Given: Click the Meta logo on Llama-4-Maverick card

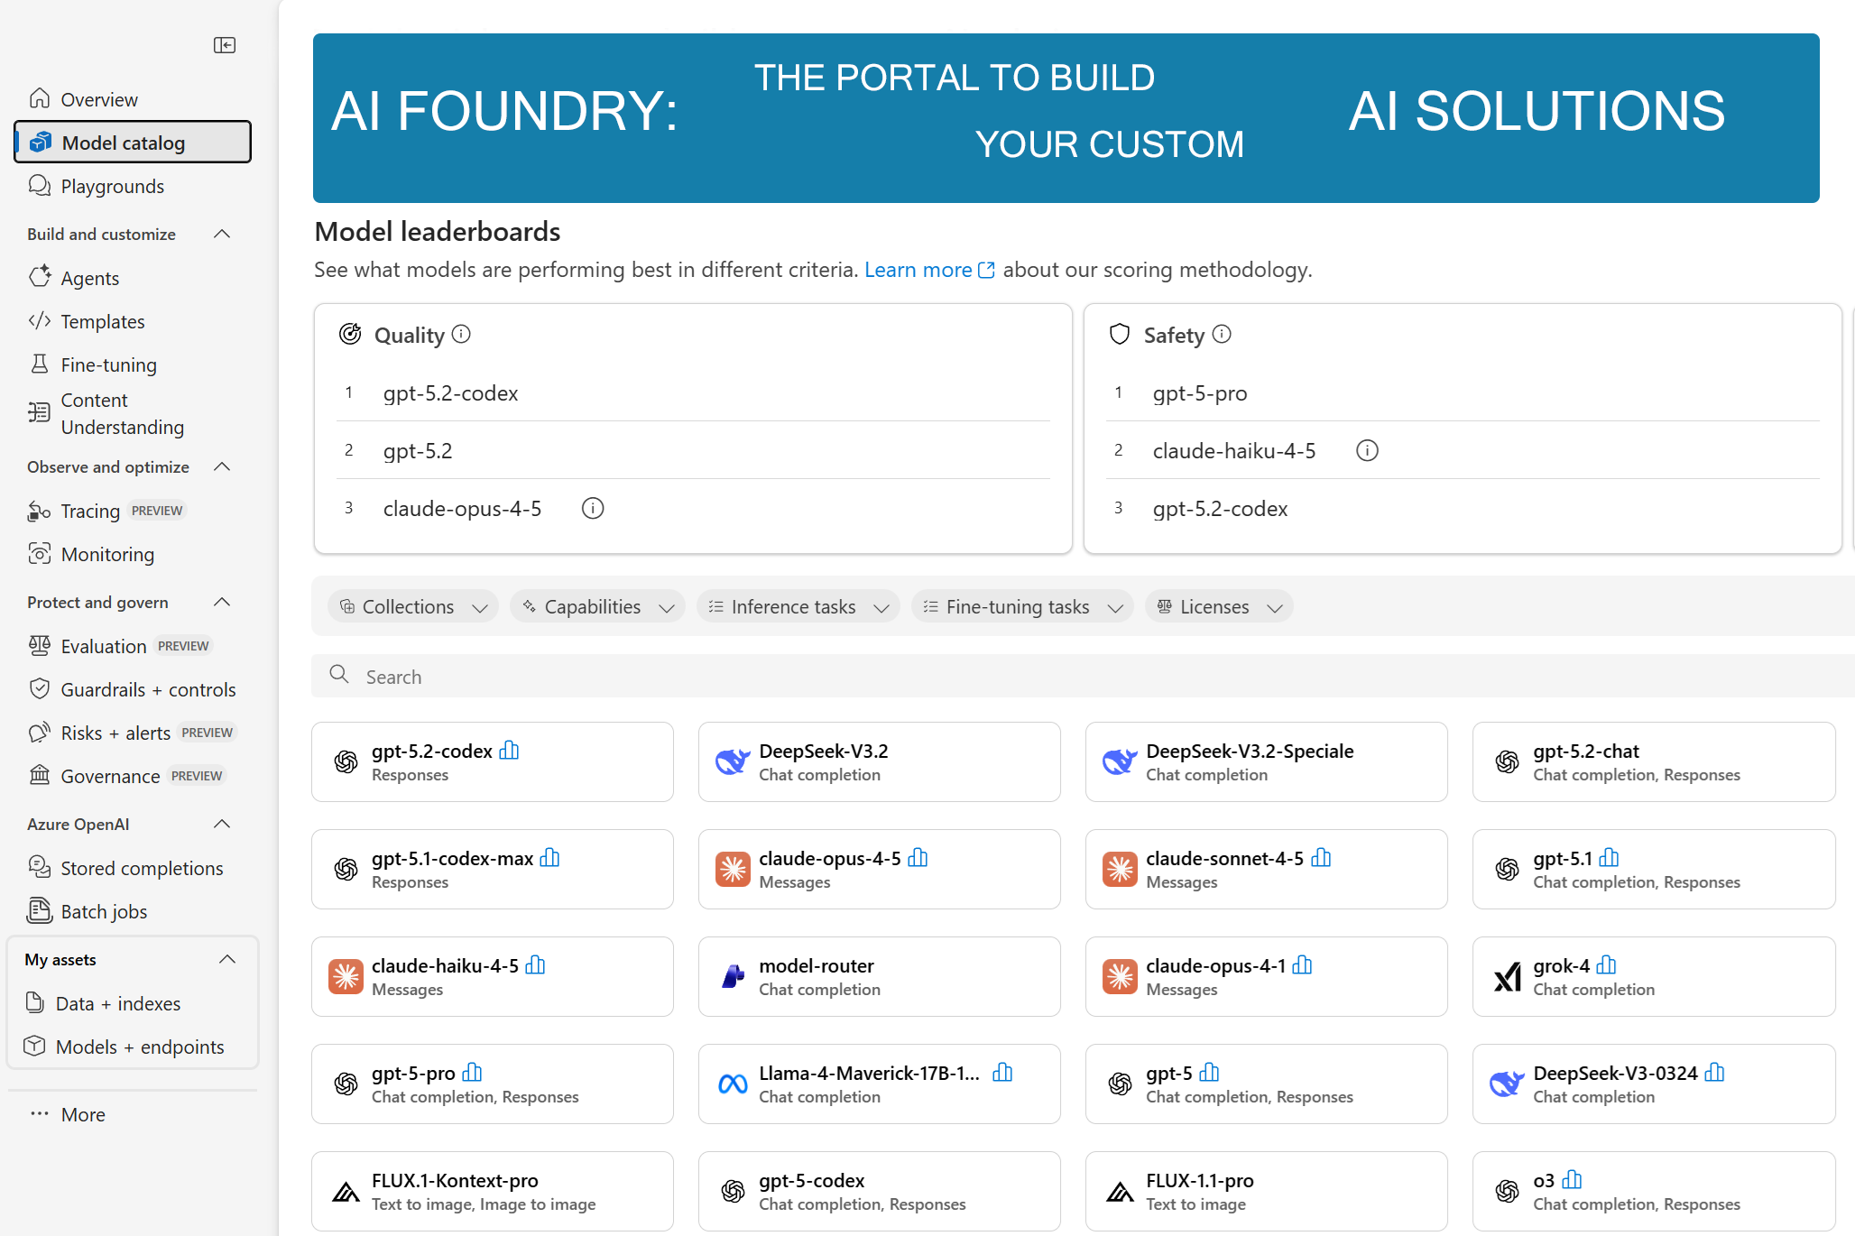Looking at the screenshot, I should pyautogui.click(x=733, y=1084).
